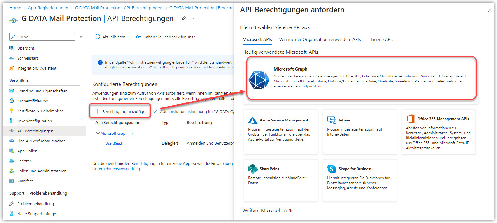Click the Microsoft Graph logo
This screenshot has height=223, width=497.
(x=259, y=80)
